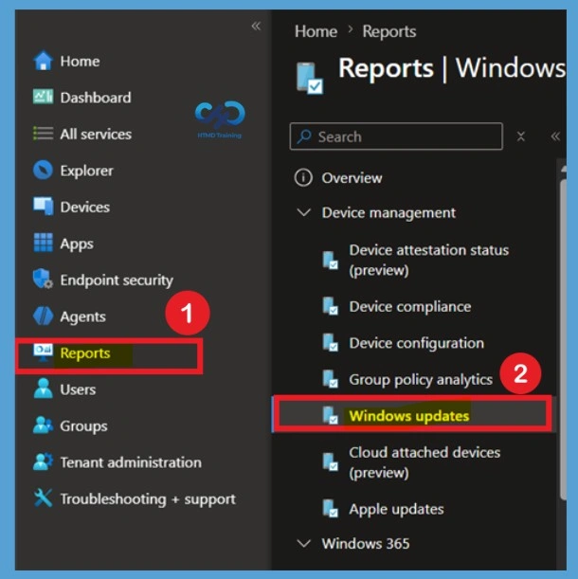The height and width of the screenshot is (579, 578).
Task: Open Cloud attached devices (preview)
Action: click(424, 462)
